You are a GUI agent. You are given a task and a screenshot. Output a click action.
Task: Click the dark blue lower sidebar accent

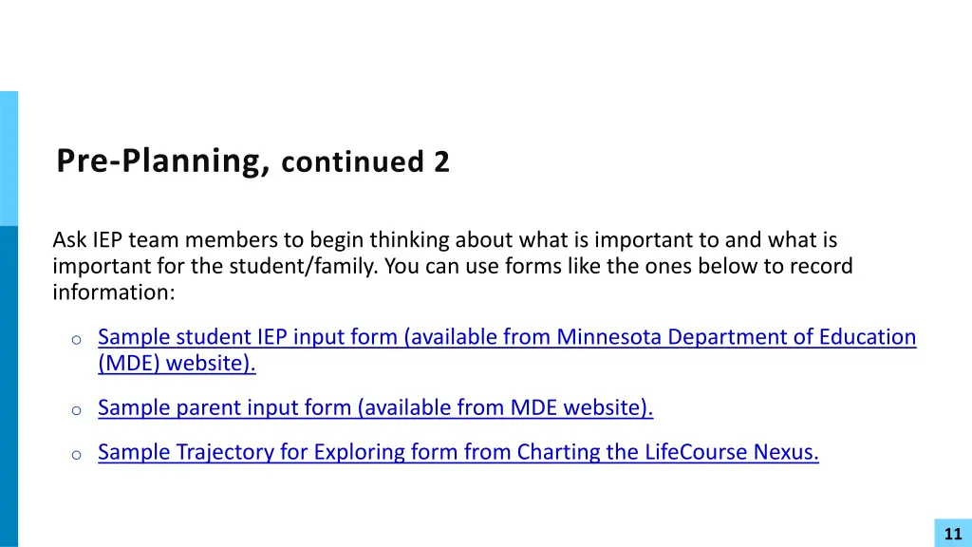9,387
